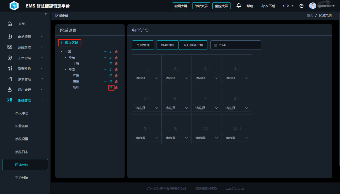This screenshot has width=340, height=194.
Task: Click the edit icon for 华东
Action: [111, 58]
